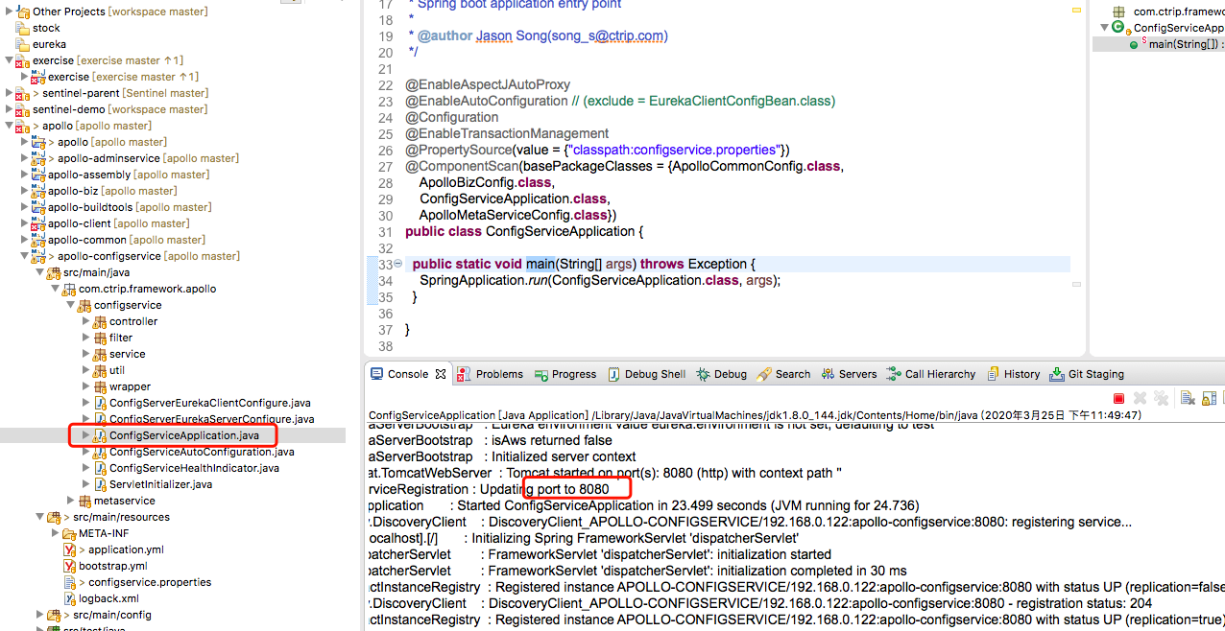Toggle Scroll Lock in the console toolbar
Screen dimensions: 1225x631
1209,398
